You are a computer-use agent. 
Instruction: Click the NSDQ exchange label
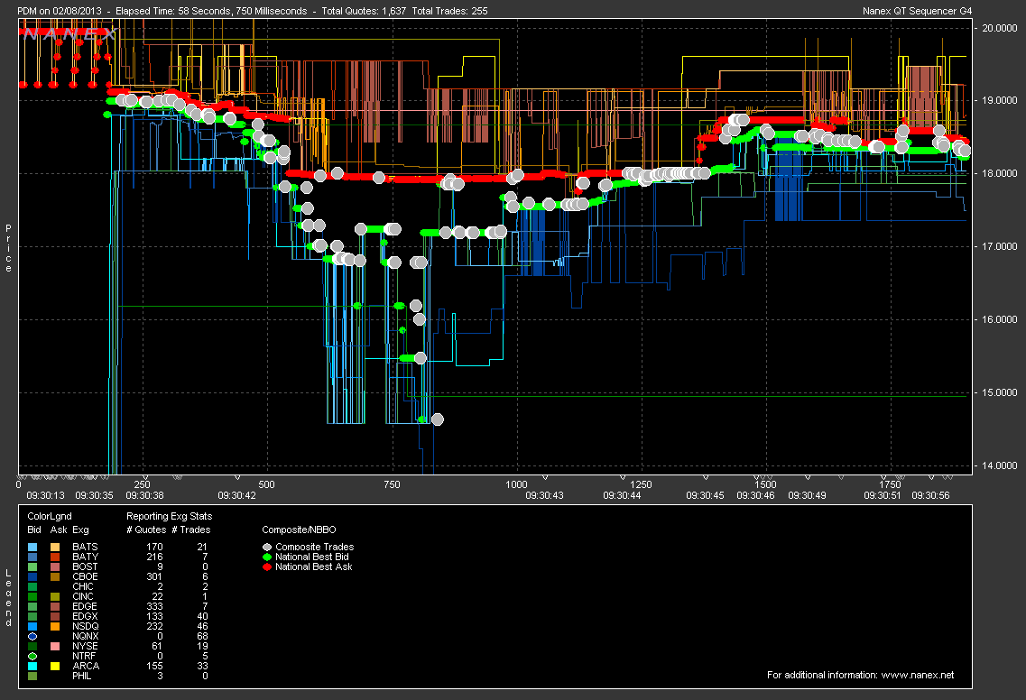(x=85, y=626)
